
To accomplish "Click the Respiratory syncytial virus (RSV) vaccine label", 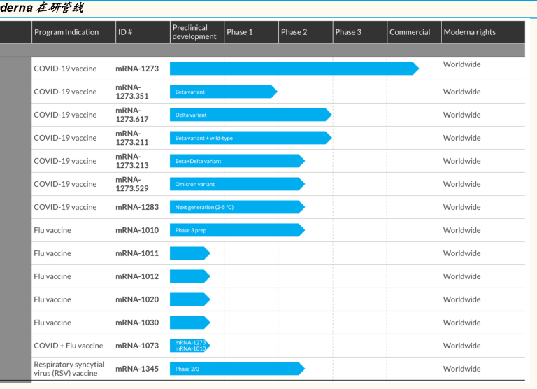I will [x=69, y=369].
